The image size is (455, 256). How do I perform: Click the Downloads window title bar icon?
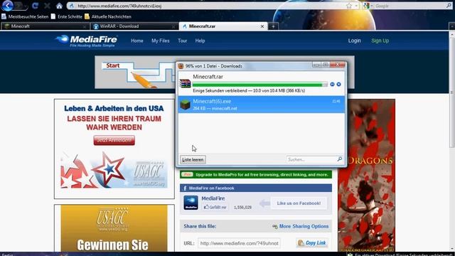click(x=181, y=66)
